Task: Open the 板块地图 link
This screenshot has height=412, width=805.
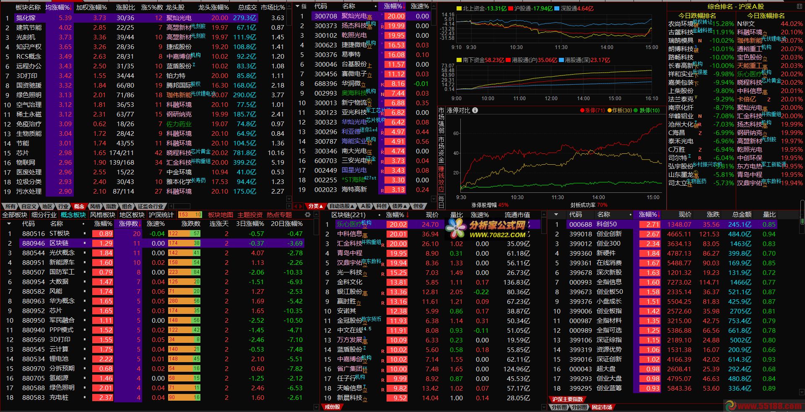Action: pyautogui.click(x=221, y=215)
